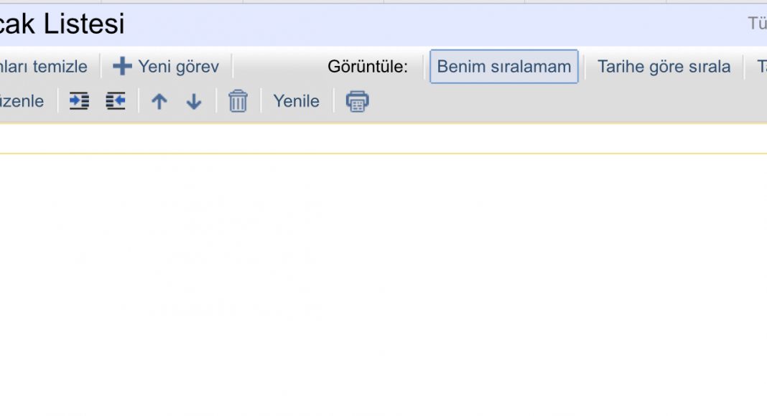The width and height of the screenshot is (767, 416).
Task: Select the cut-off view option after Tarihe göre sırala
Action: coord(761,67)
